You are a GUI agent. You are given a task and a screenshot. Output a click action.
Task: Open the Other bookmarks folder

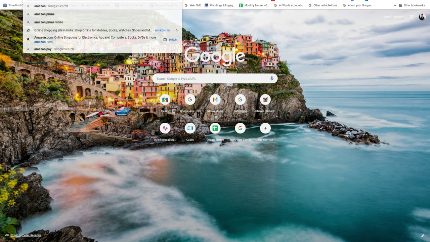tap(412, 5)
